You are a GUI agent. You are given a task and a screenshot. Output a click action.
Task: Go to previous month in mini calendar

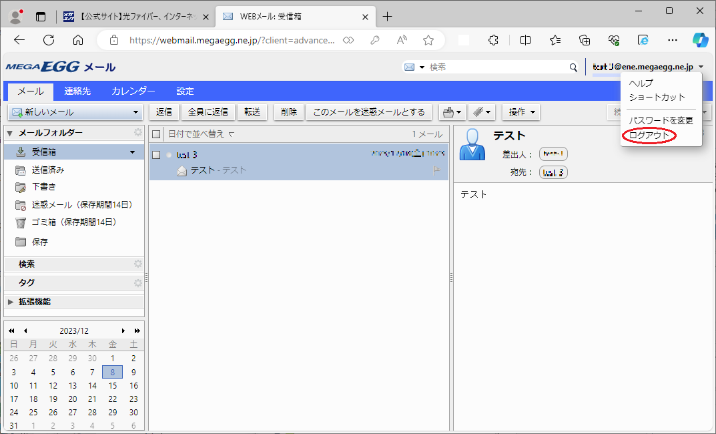(25, 331)
